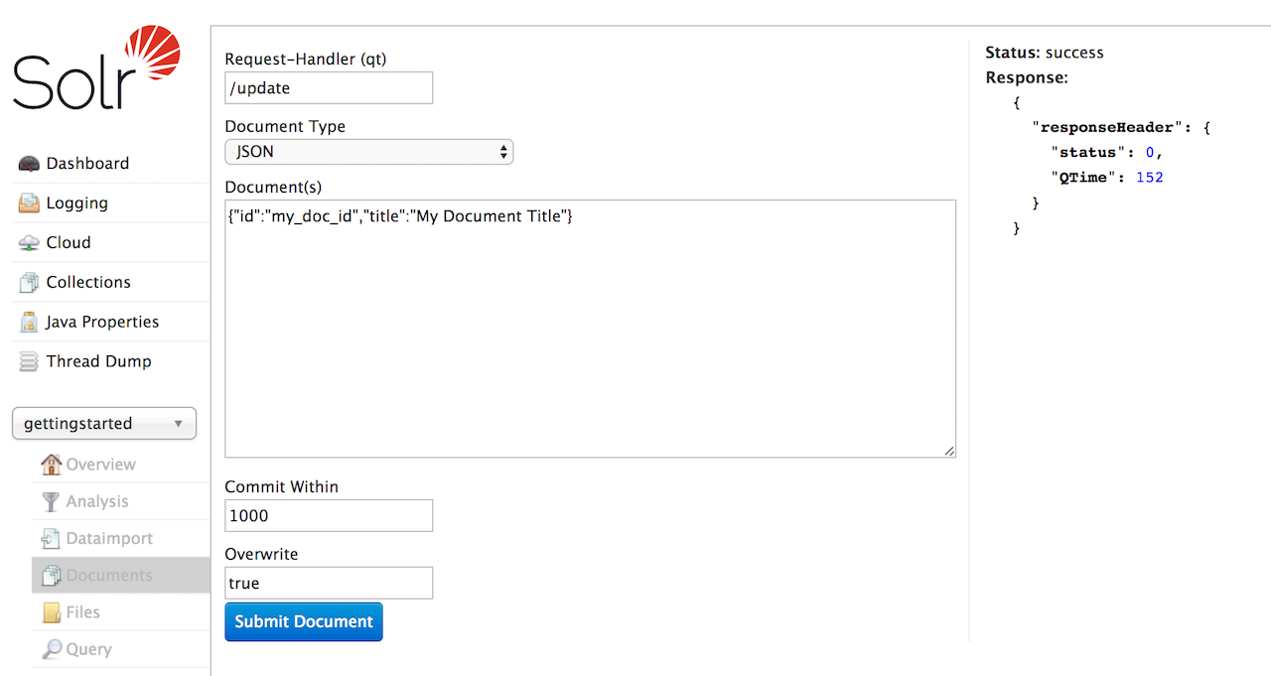This screenshot has height=676, width=1271.
Task: Click the Java Properties jar icon
Action: [x=29, y=323]
